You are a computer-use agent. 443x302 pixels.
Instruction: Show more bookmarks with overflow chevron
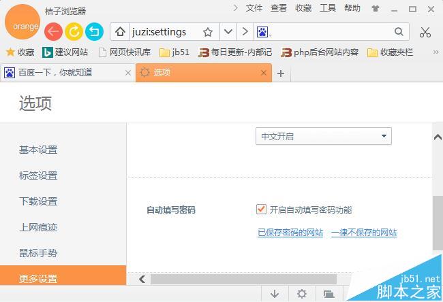coord(436,52)
